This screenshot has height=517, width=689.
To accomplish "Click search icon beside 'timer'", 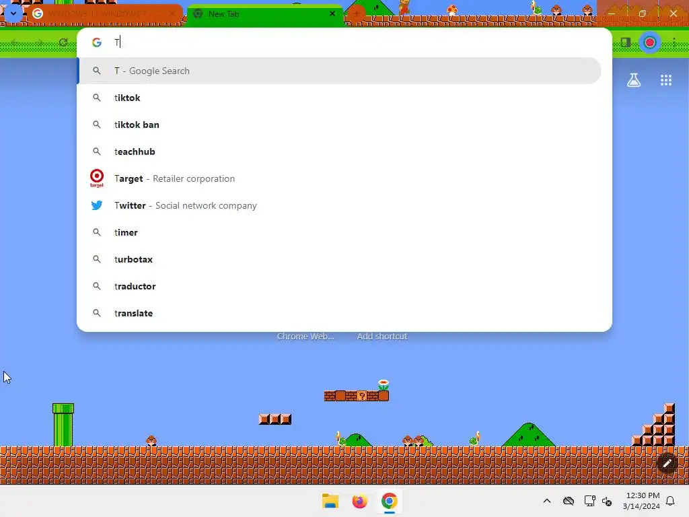I will click(97, 232).
